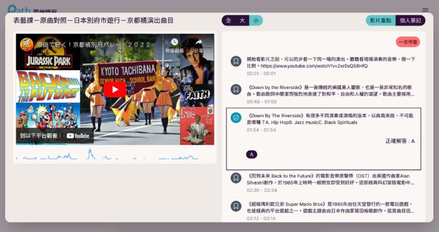The image size is (439, 232).
Task: Click the Watch on YouTube button
Action: [x=55, y=136]
